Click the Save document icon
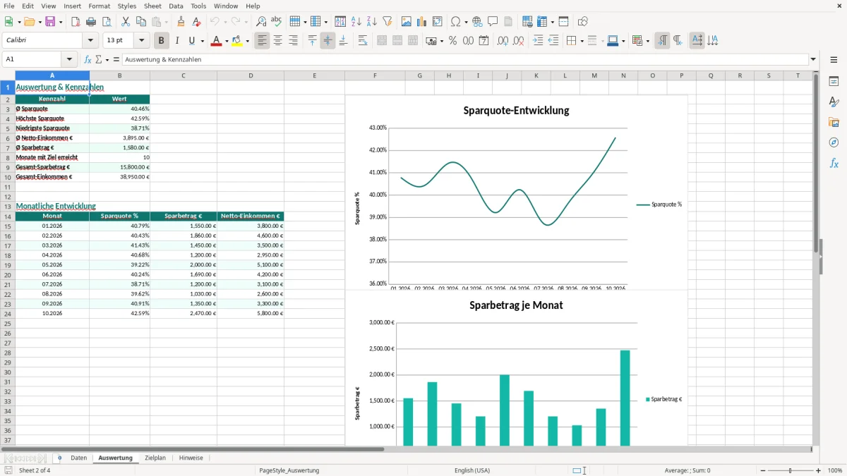Image resolution: width=847 pixels, height=476 pixels. (x=50, y=22)
